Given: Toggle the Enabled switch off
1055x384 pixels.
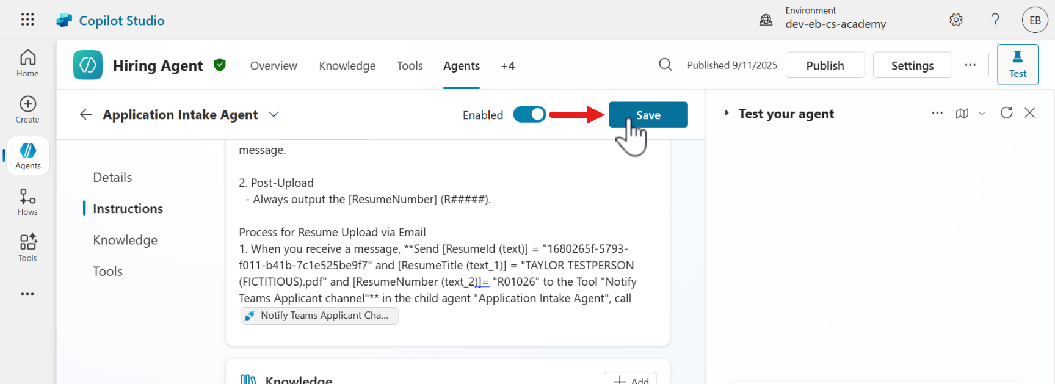Looking at the screenshot, I should (529, 115).
